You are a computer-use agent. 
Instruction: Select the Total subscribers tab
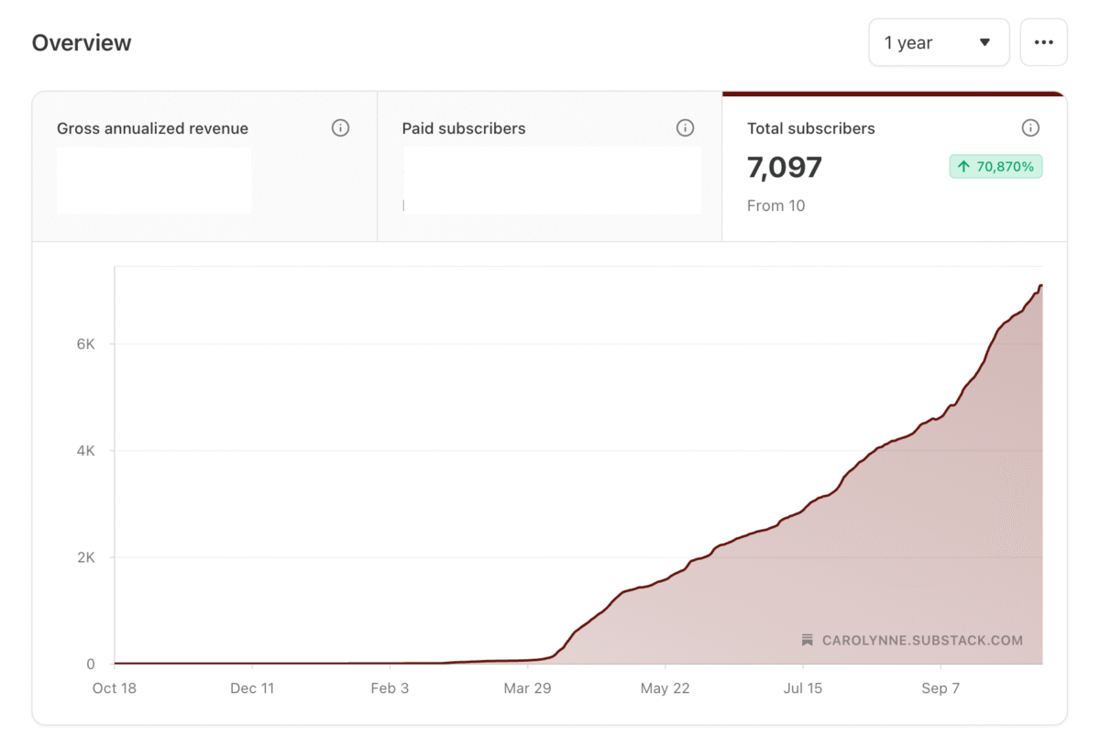coord(894,165)
